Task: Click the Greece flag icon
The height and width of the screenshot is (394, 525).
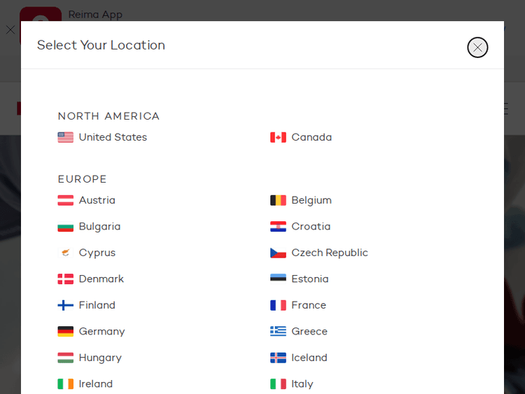Action: click(x=278, y=331)
